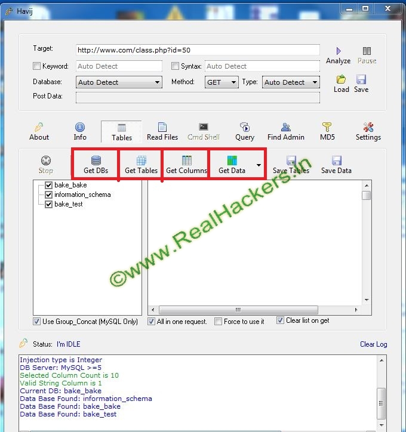
Task: Enable Force to use it
Action: 218,321
